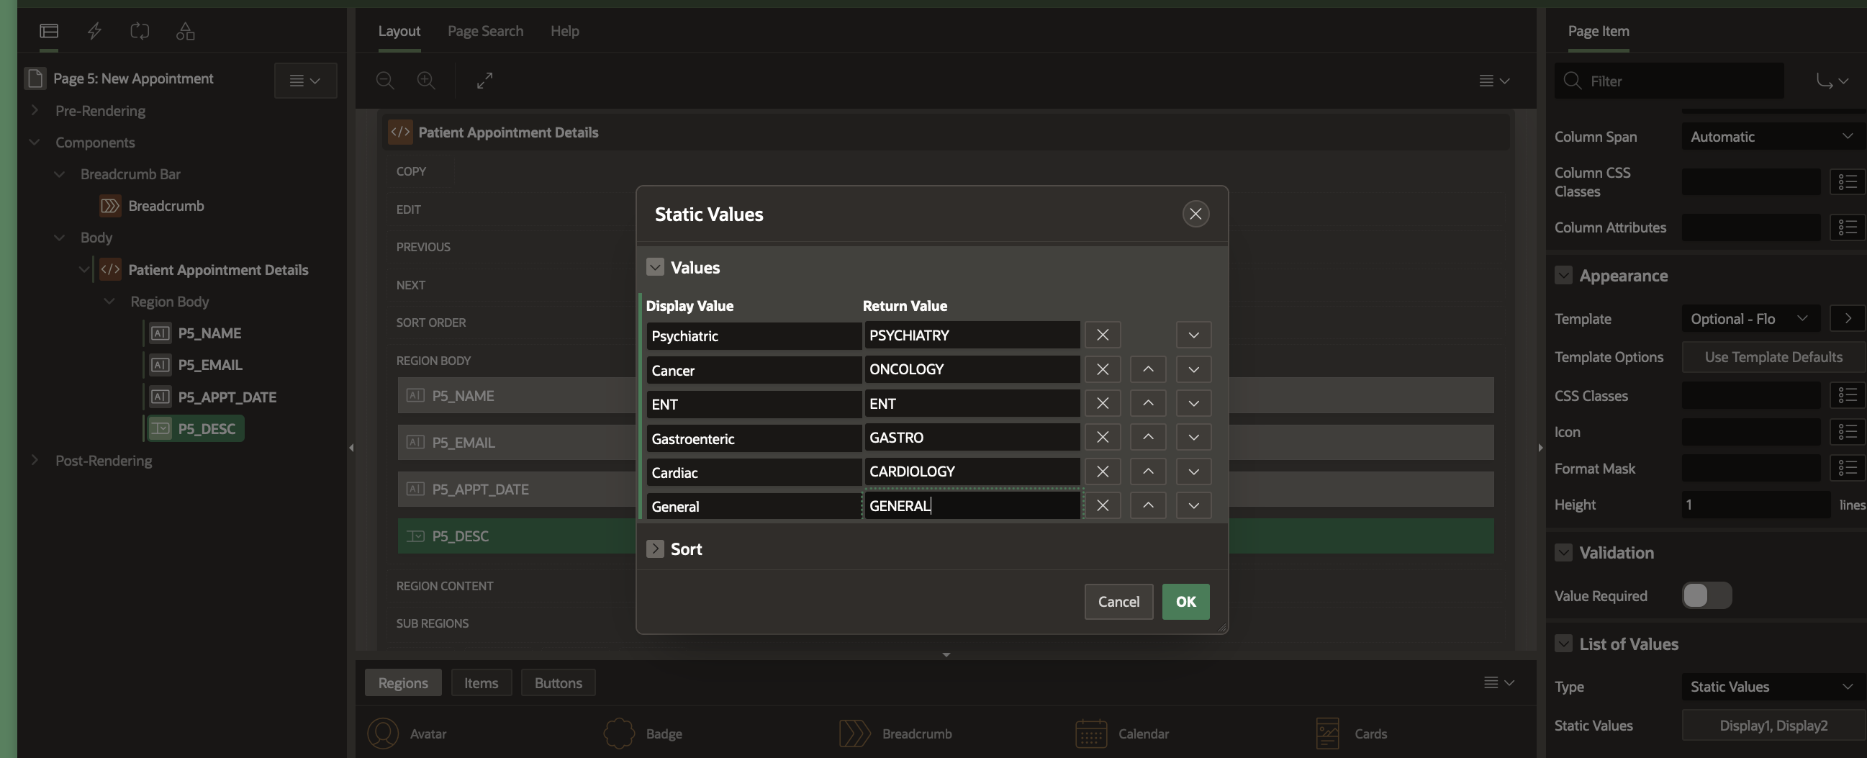Viewport: 1867px width, 758px height.
Task: Confirm static values with OK button
Action: tap(1185, 603)
